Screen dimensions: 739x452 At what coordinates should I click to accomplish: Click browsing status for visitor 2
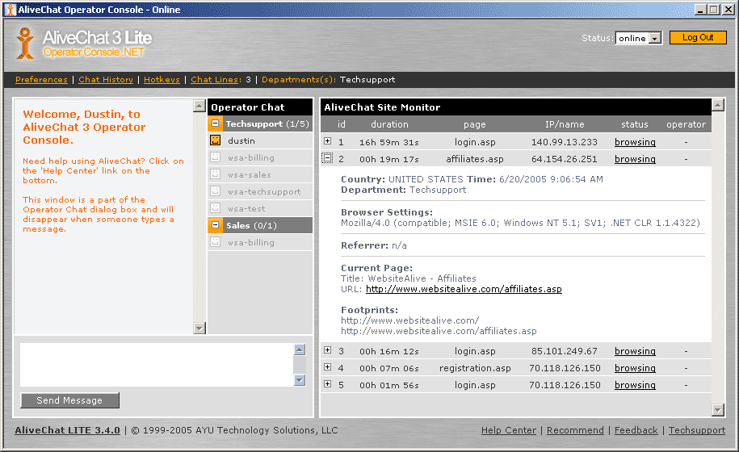635,159
